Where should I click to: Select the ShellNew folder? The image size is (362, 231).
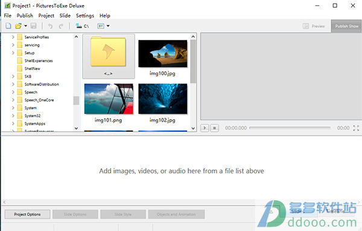coord(33,68)
